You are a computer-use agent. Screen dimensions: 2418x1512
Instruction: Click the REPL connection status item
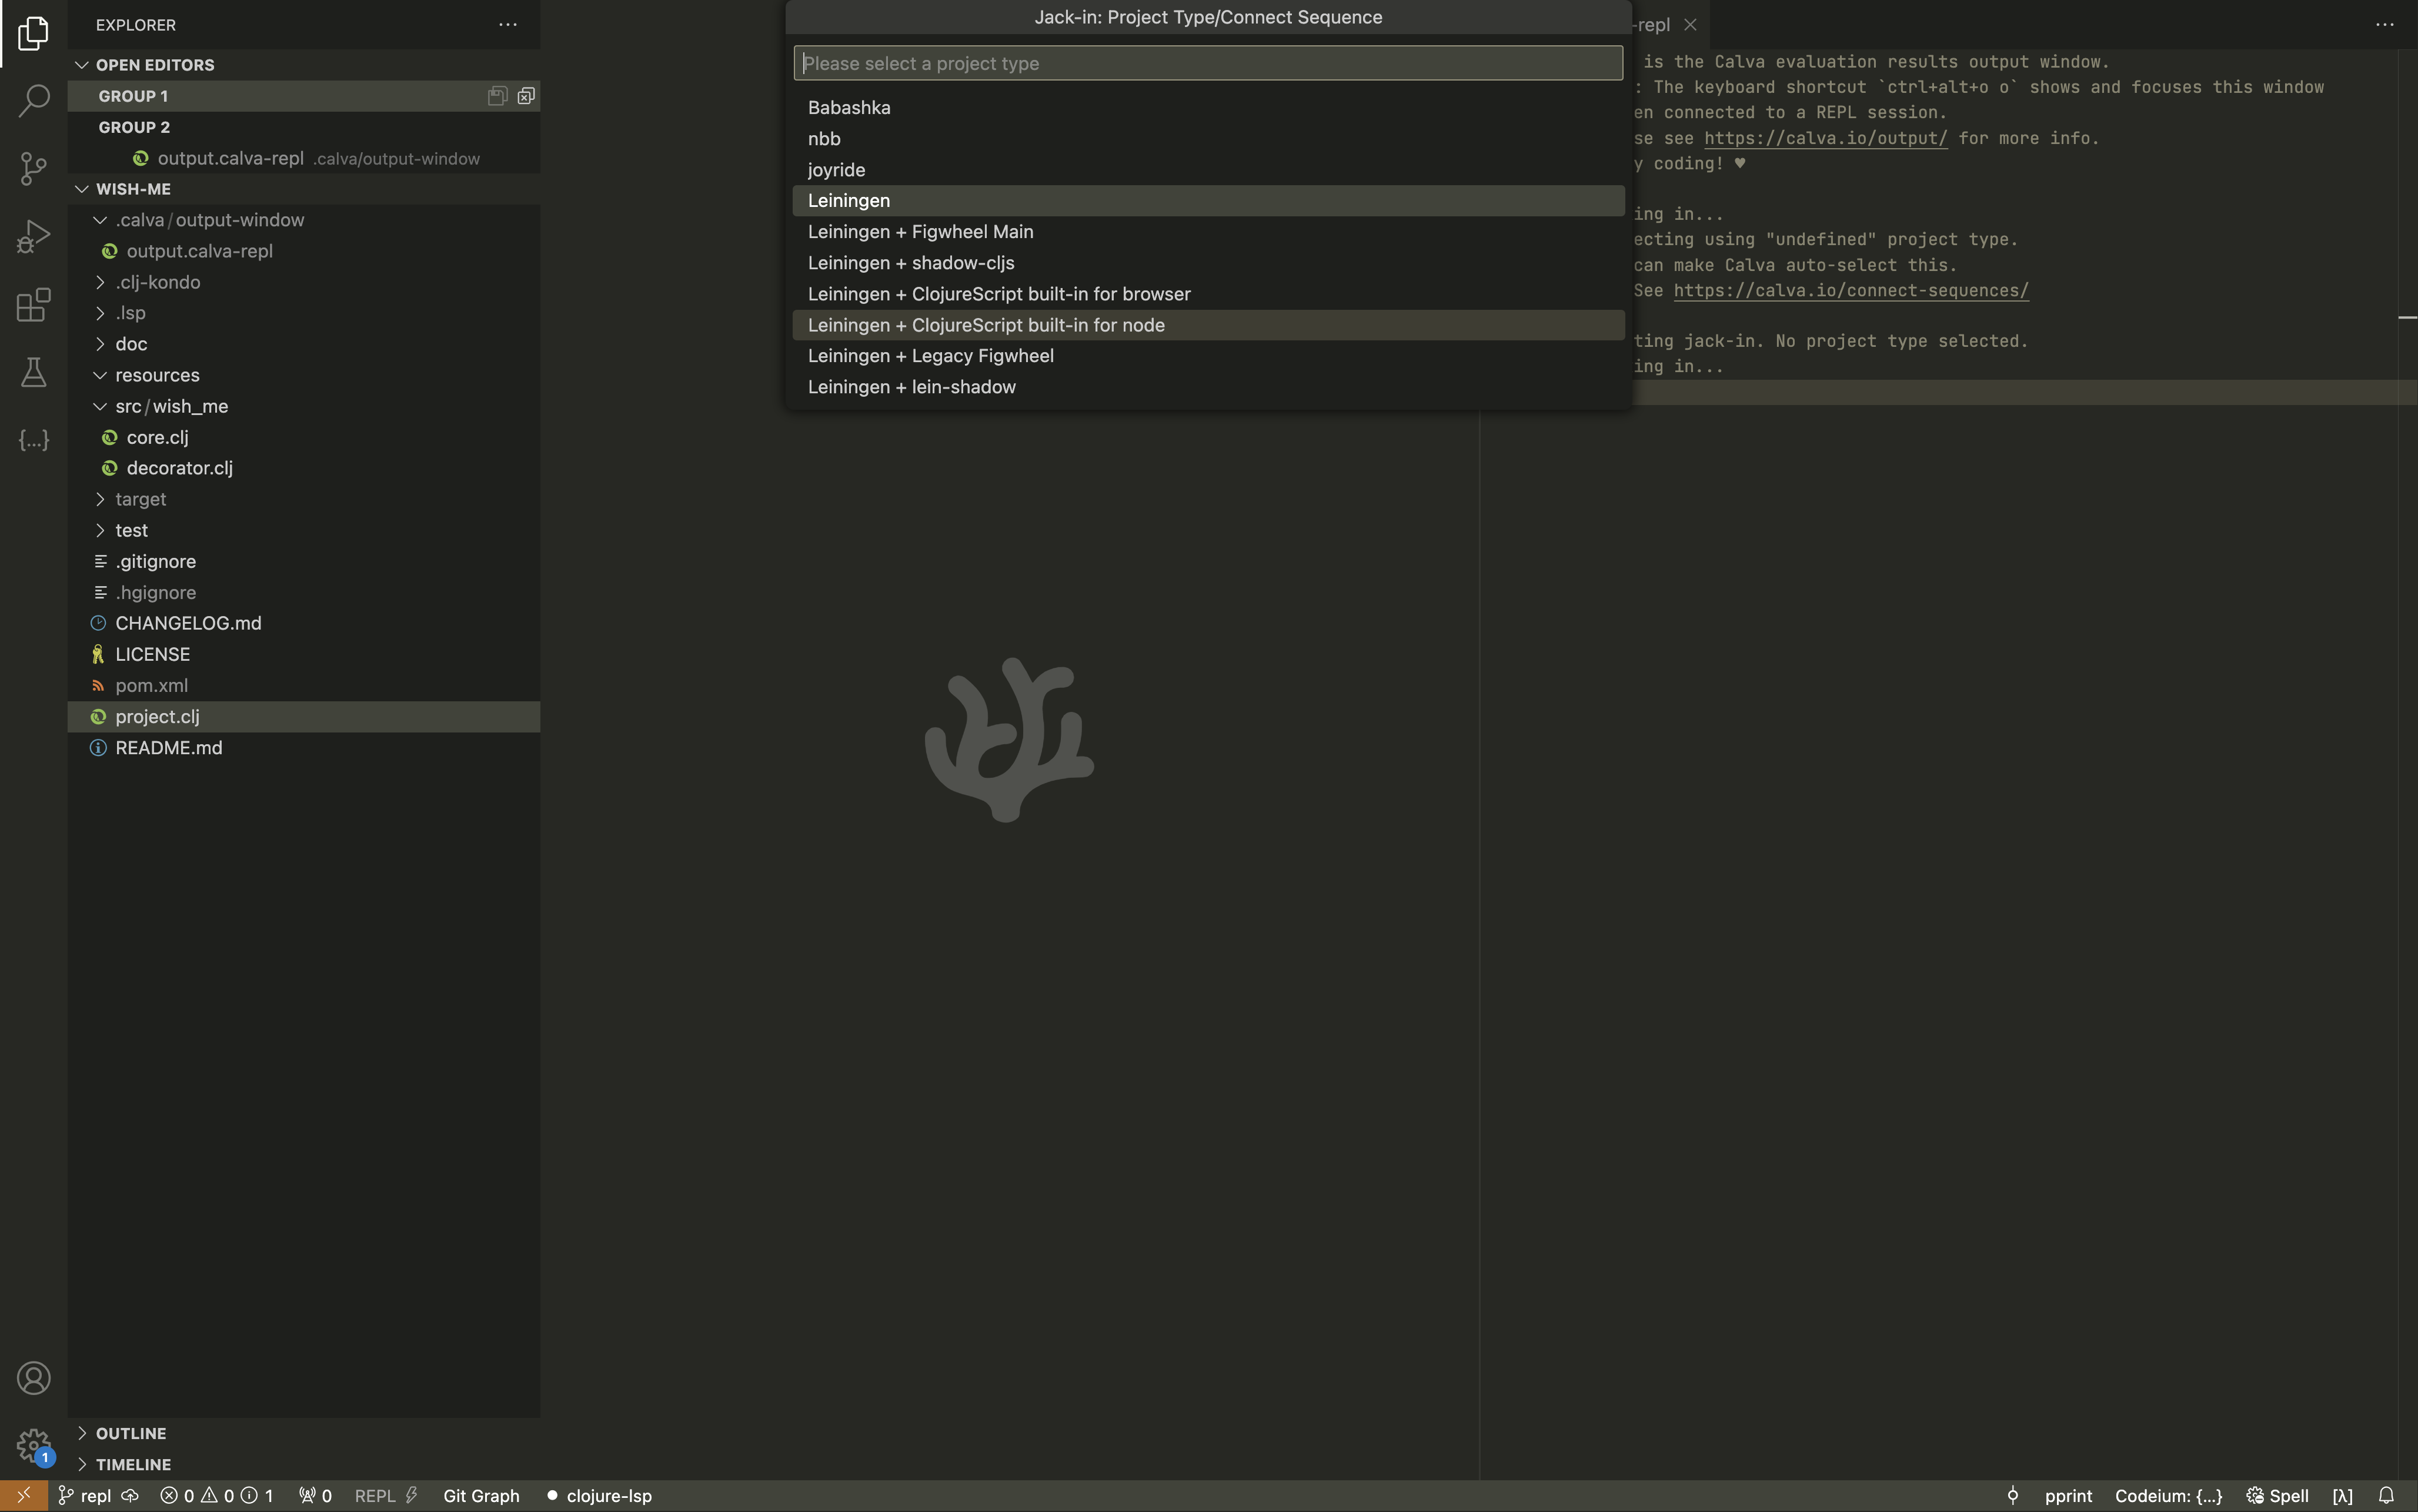[x=386, y=1496]
